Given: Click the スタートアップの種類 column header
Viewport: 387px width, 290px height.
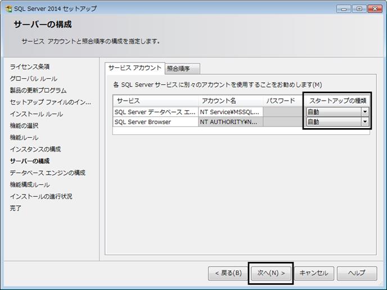Looking at the screenshot, I should pos(337,101).
